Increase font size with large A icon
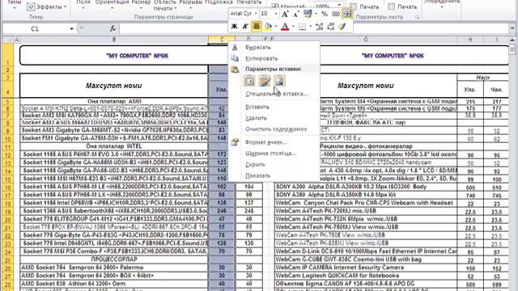 (285, 14)
